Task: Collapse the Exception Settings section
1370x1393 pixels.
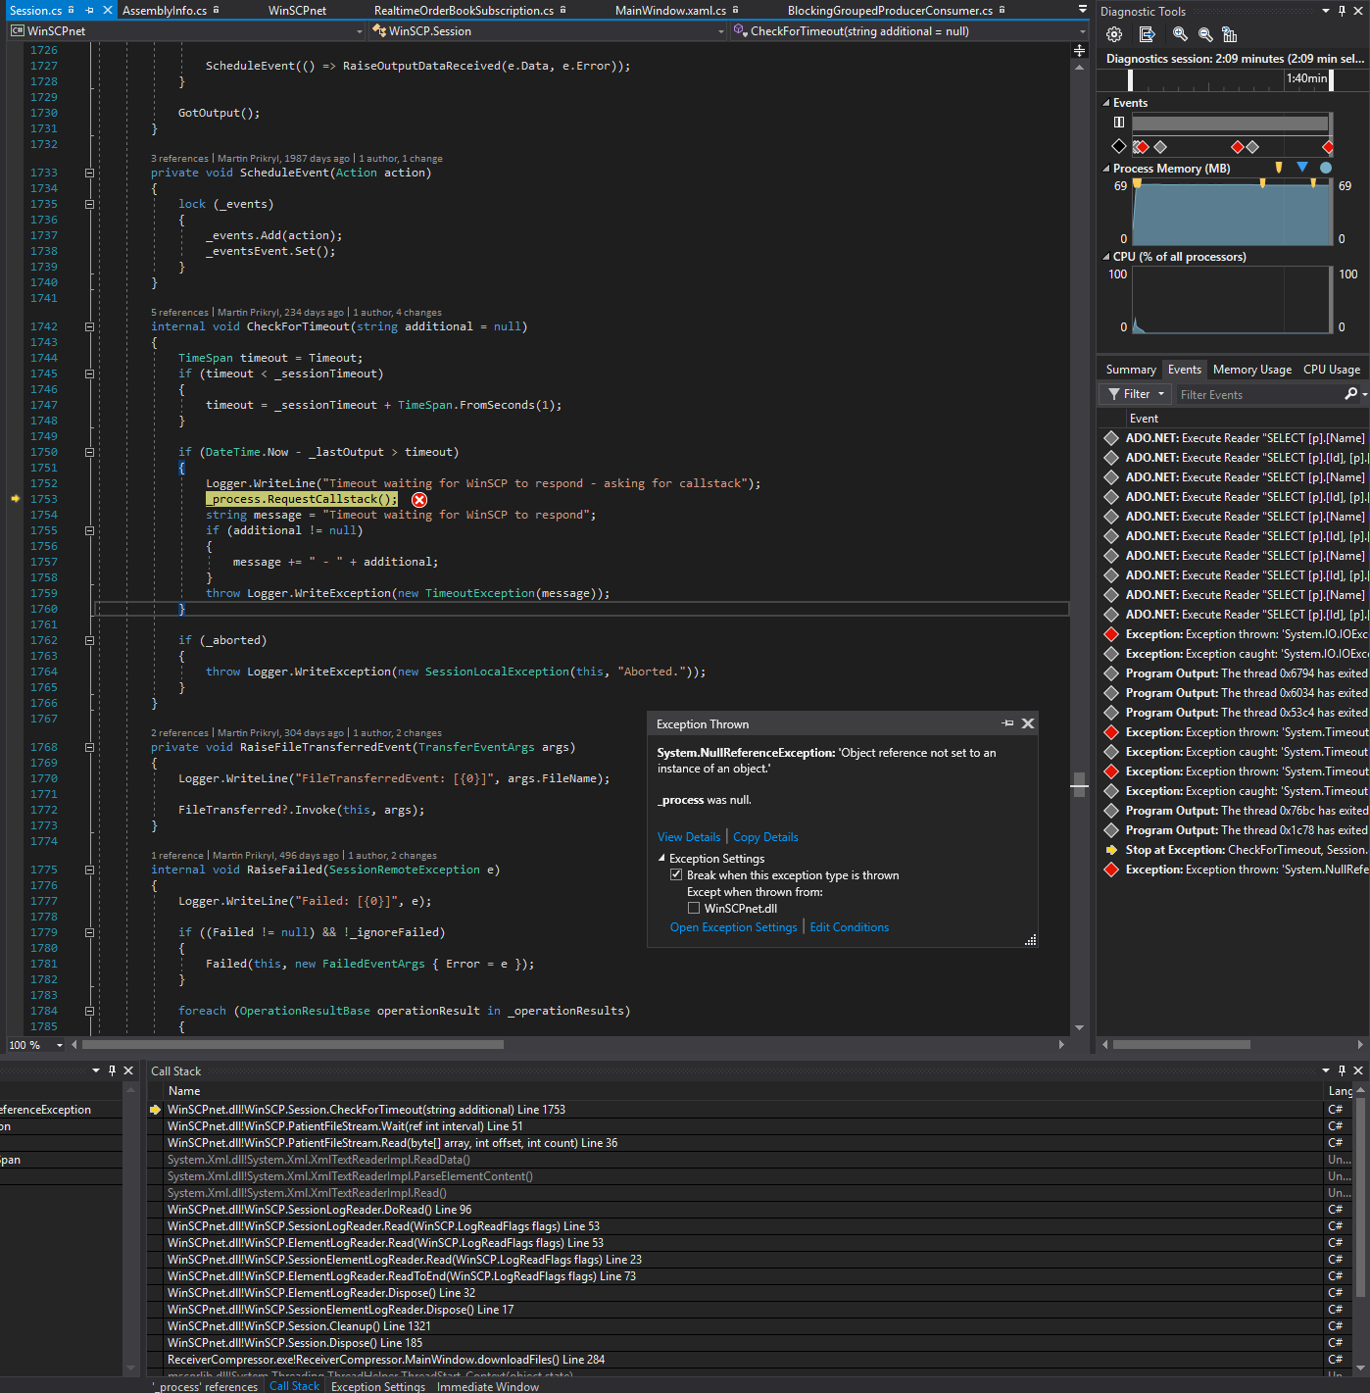Action: [x=661, y=859]
